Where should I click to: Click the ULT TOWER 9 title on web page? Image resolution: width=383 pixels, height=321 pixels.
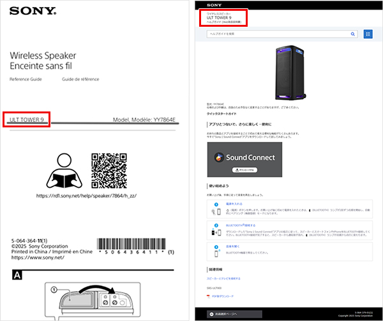(x=219, y=18)
